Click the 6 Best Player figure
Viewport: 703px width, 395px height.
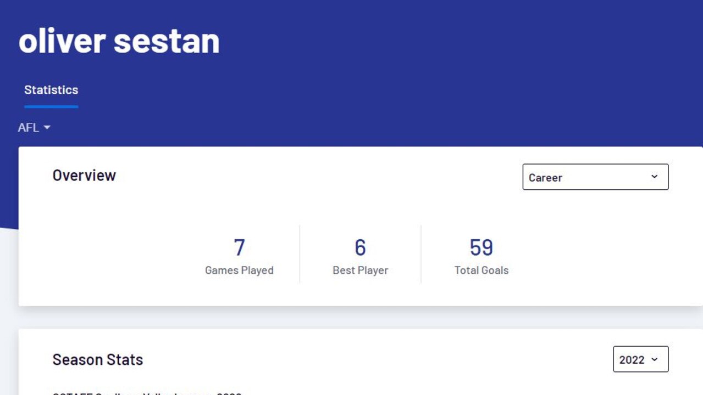[360, 247]
